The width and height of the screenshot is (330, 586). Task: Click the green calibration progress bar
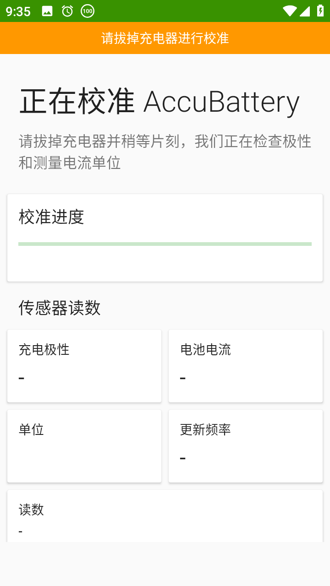[165, 244]
